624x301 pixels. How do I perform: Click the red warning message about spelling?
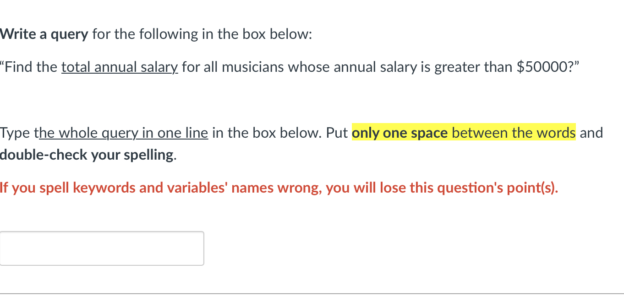(x=279, y=188)
